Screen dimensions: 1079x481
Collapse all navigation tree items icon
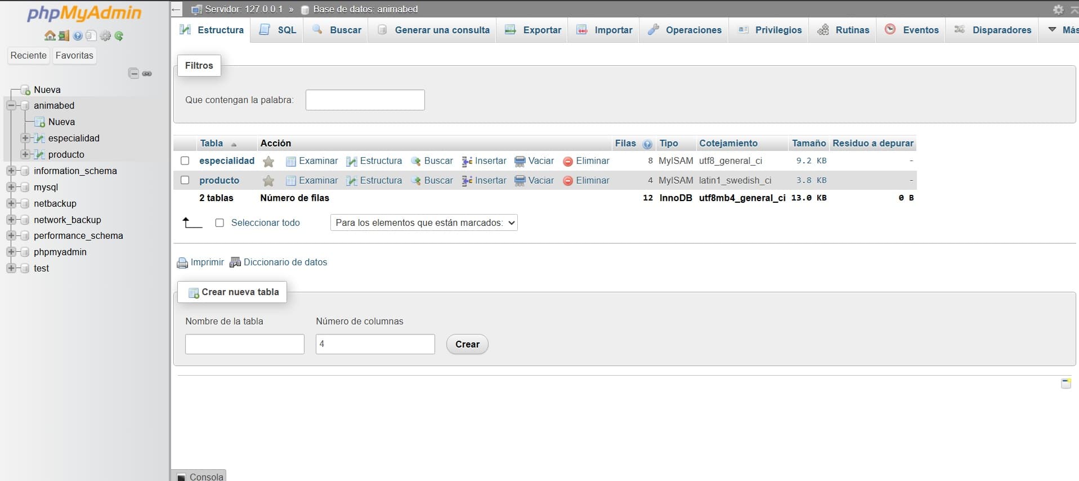[133, 73]
